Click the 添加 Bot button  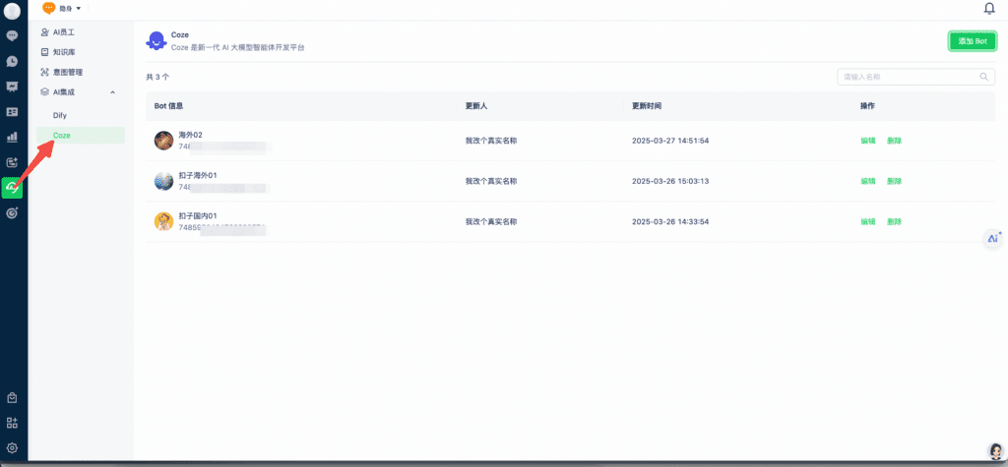click(x=972, y=41)
